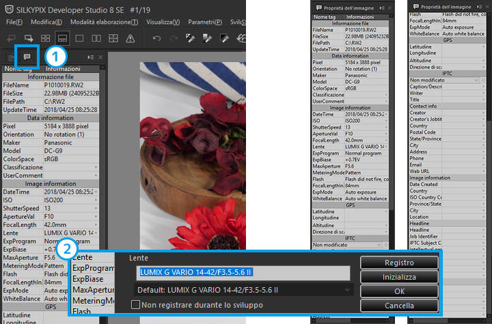Screen dimensions: 492x324
Task: Select the grey balance picker tool
Action: pyautogui.click(x=208, y=38)
